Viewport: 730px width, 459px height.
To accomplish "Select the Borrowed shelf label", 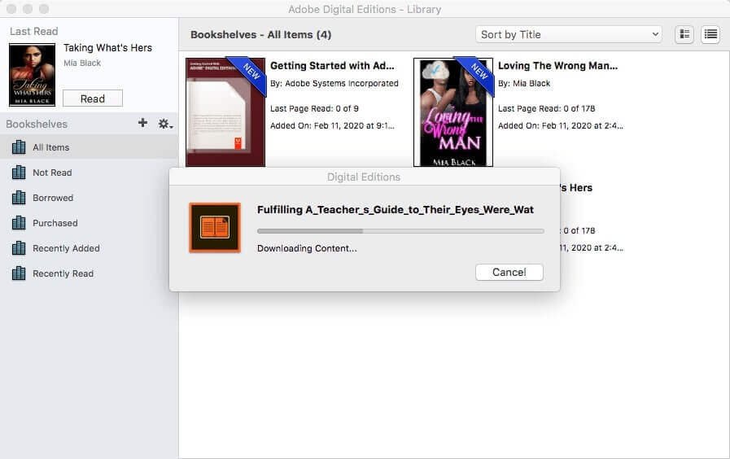I will click(x=53, y=198).
